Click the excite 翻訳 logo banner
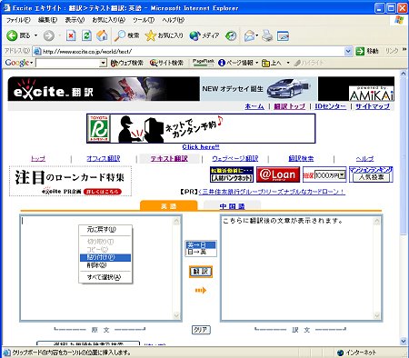The height and width of the screenshot is (358, 409). coord(104,89)
